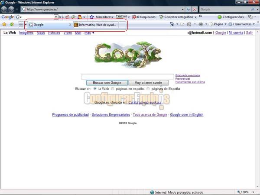Screen dimensions: 260x195
Task: Open the Google.com in English link
Action: point(186,114)
